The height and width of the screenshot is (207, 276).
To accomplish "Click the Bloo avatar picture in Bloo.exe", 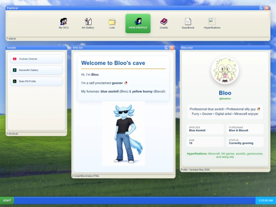I will pyautogui.click(x=225, y=70).
